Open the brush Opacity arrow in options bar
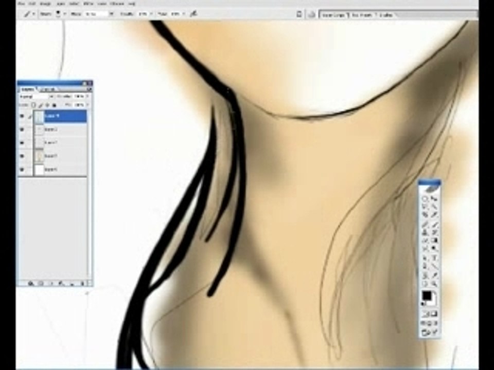Viewport: 494px width, 370px height. (151, 14)
